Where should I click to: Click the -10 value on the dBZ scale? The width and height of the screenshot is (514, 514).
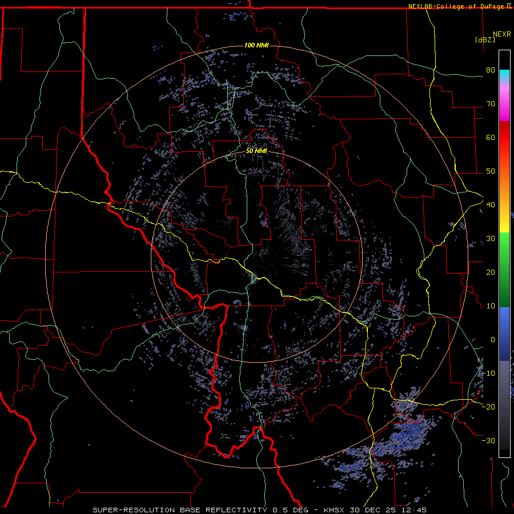[x=488, y=374]
